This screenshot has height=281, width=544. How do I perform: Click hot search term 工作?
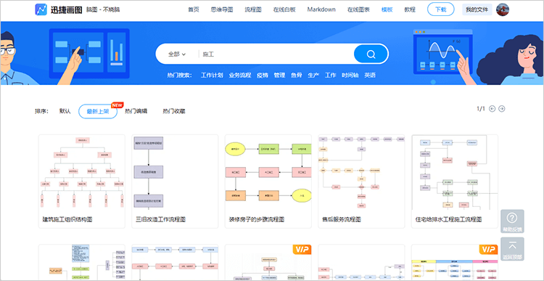coord(330,75)
